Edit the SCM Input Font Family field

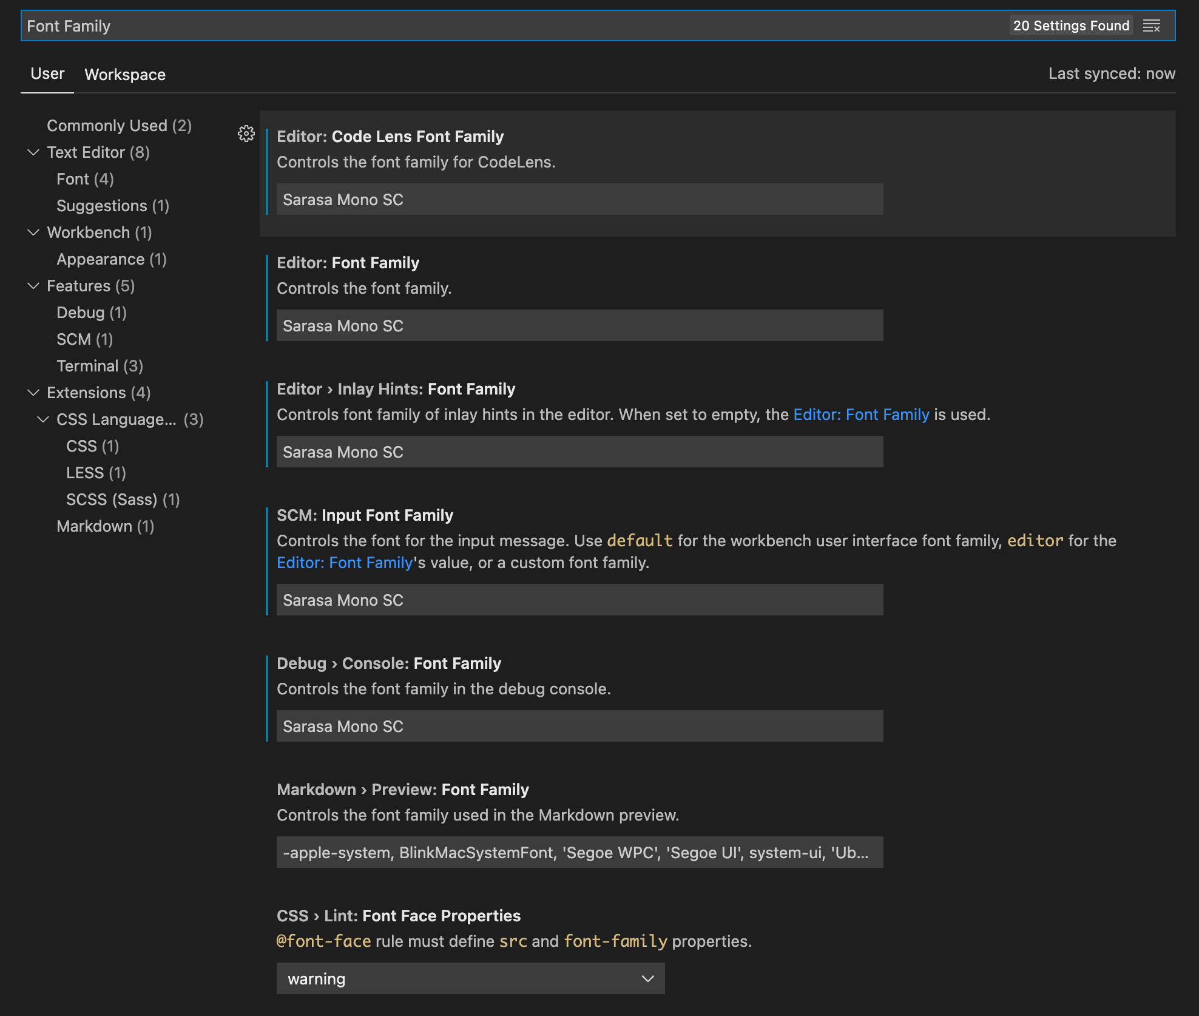pyautogui.click(x=579, y=600)
